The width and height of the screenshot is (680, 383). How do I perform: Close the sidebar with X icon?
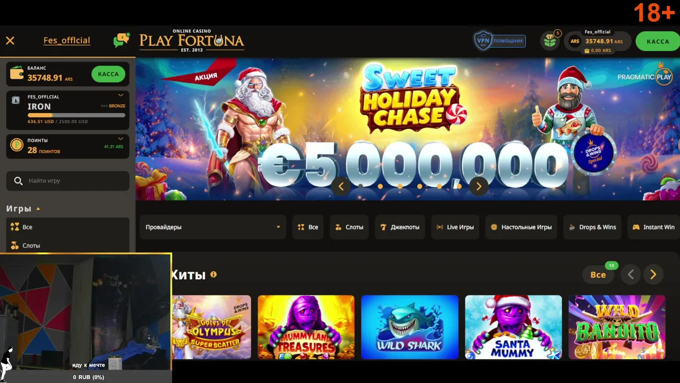pos(10,40)
